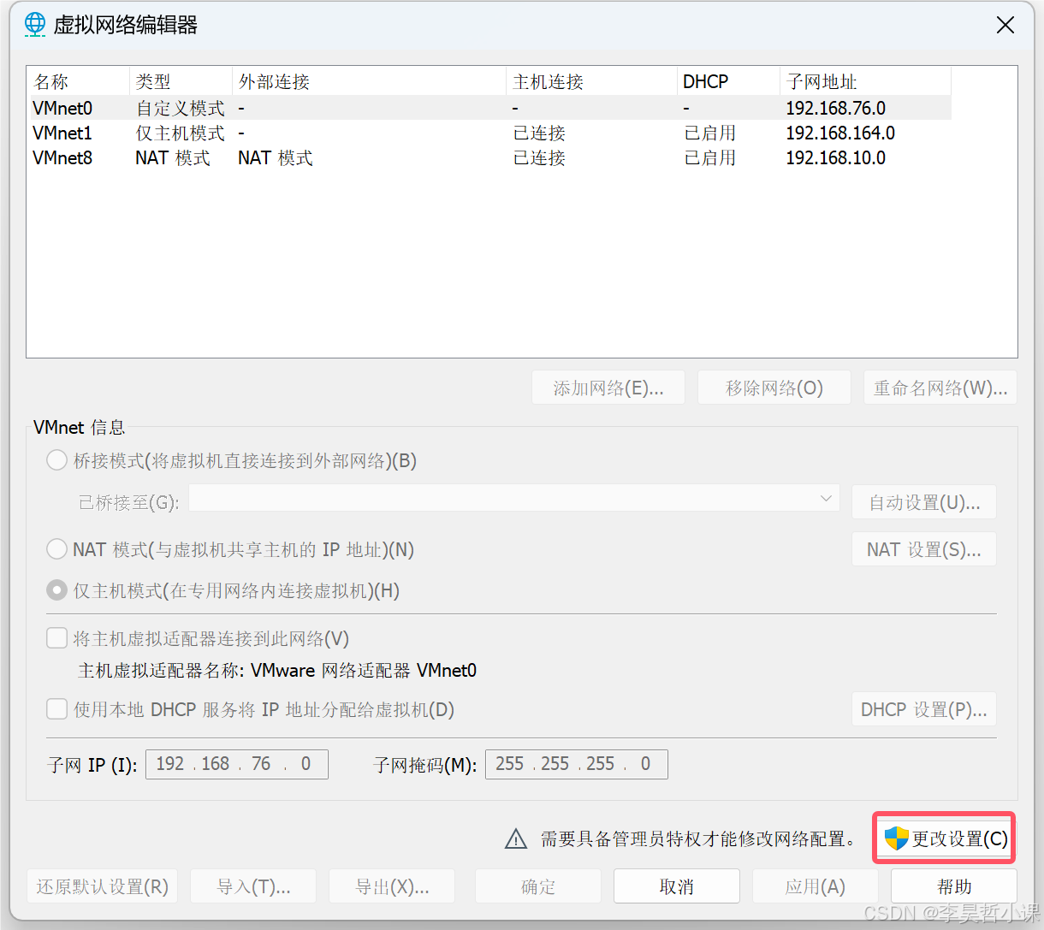Click the 子网掩码 input field

pos(576,763)
